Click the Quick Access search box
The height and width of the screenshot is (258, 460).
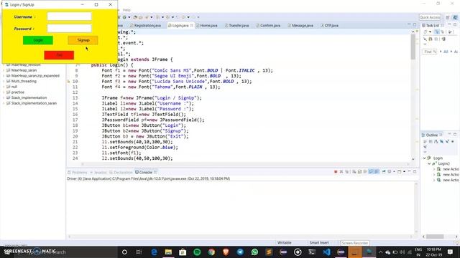[x=430, y=17]
